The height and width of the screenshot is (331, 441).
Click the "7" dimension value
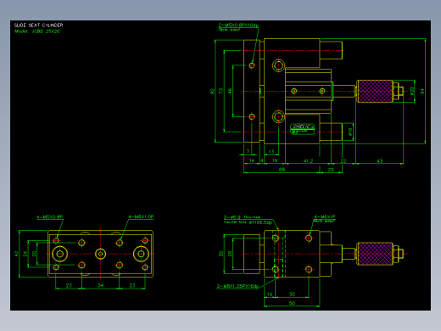[x=248, y=152]
